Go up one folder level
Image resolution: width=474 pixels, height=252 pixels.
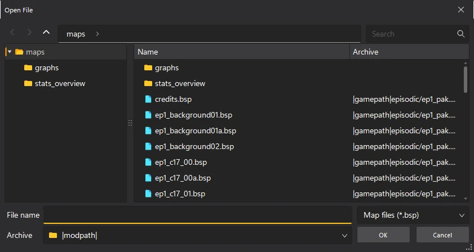pyautogui.click(x=46, y=32)
